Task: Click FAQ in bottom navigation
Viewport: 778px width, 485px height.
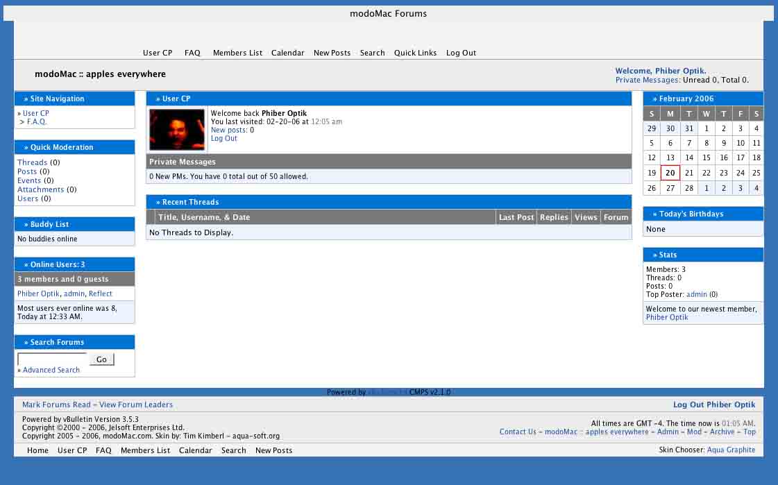Action: pos(103,450)
